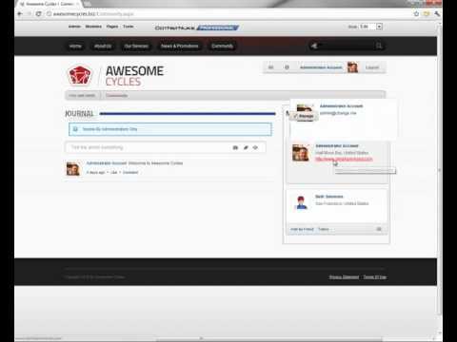
Task: Bookmark the page with the star icon
Action: pos(416,14)
